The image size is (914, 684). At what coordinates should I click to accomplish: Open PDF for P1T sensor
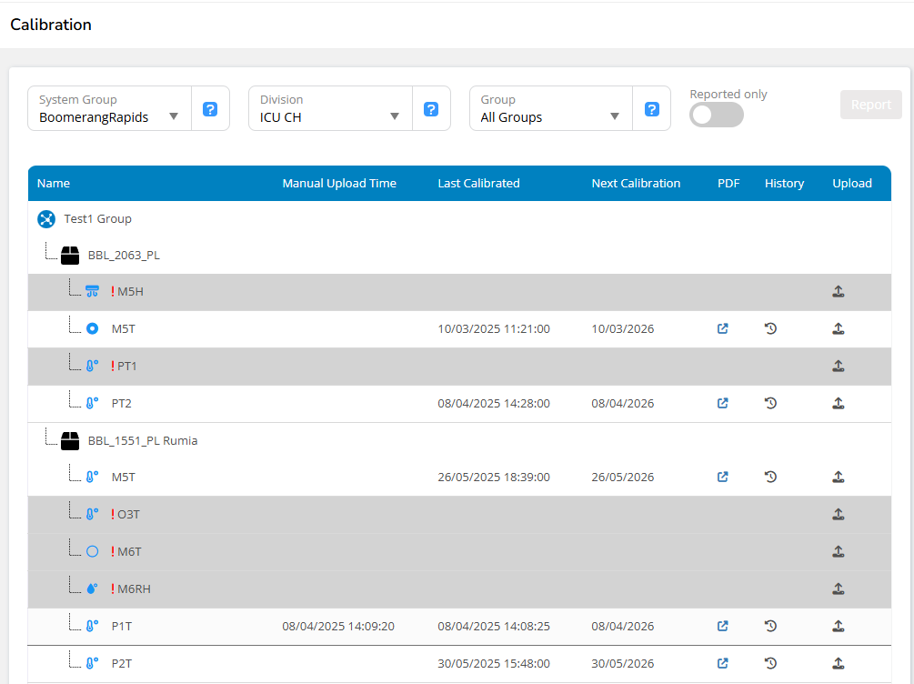[x=723, y=626]
